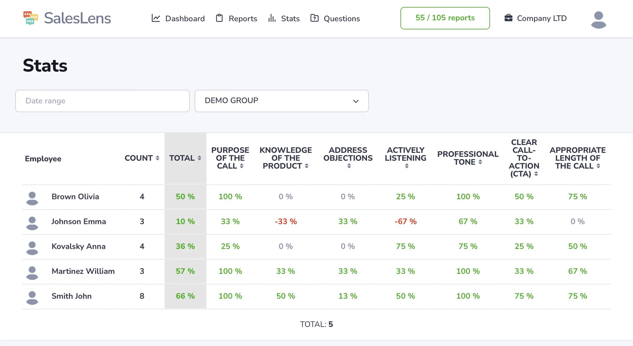Viewport: 633px width, 346px height.
Task: Click the SalesLens logo icon
Action: [x=31, y=18]
